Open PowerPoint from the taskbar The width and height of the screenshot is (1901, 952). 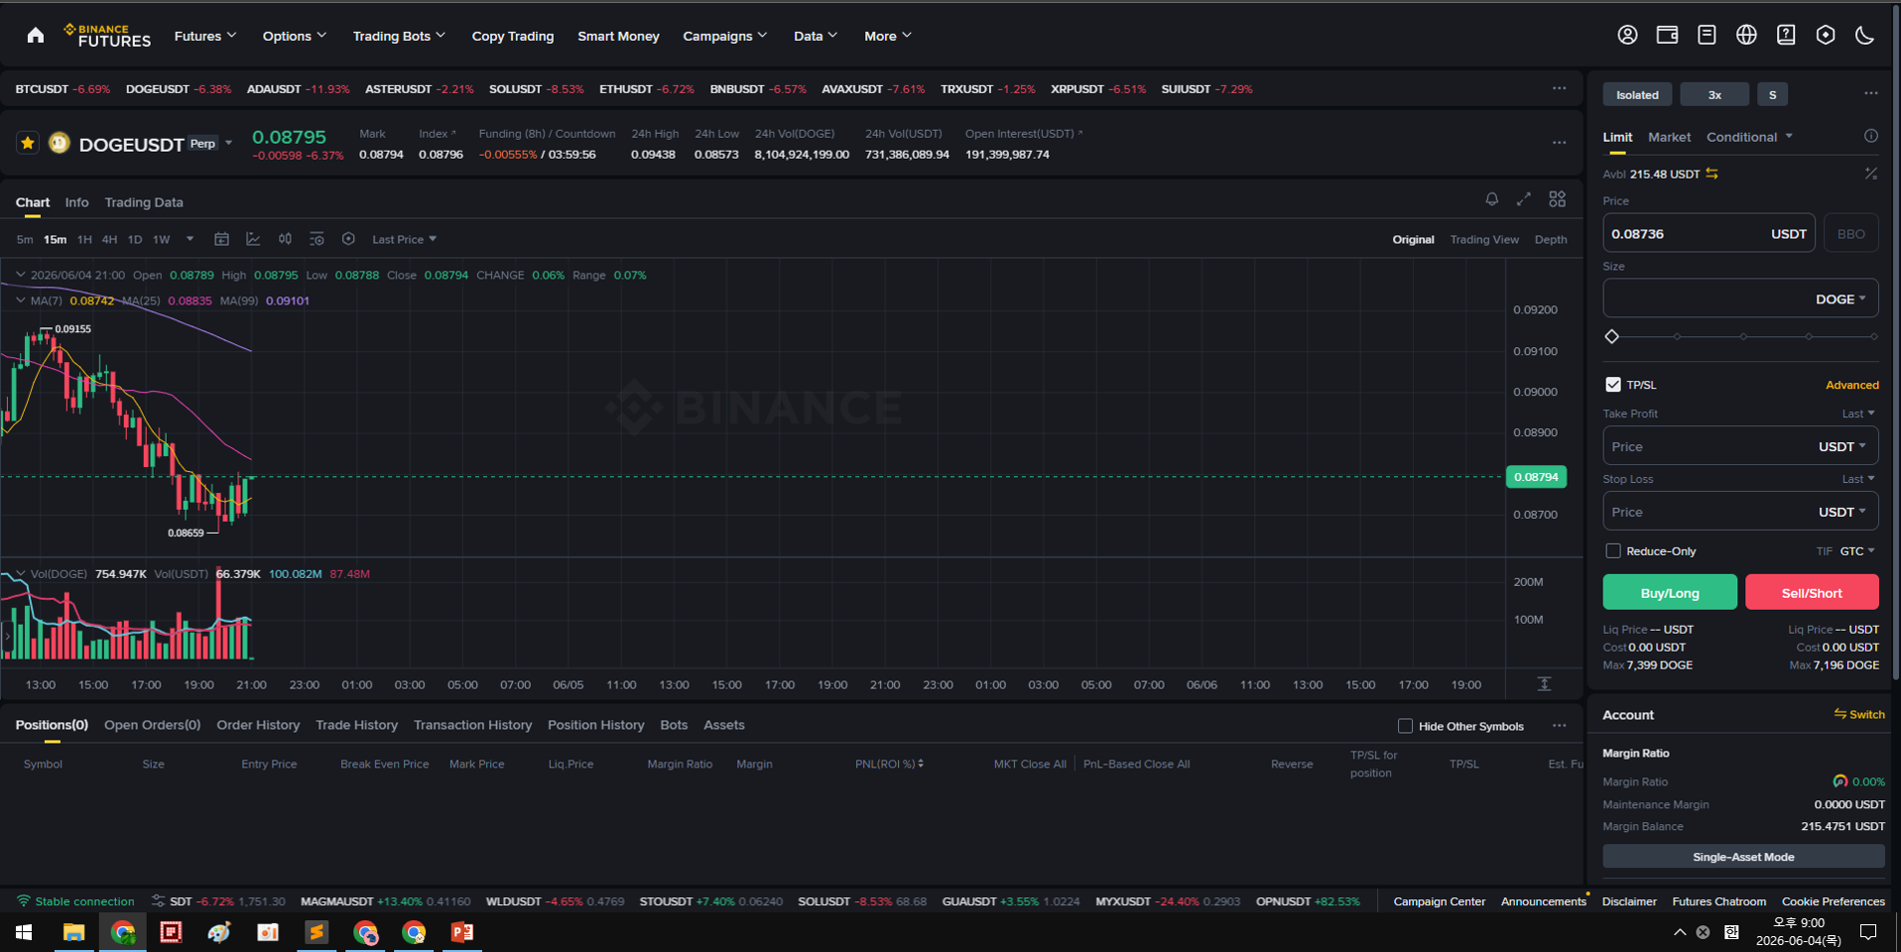pyautogui.click(x=462, y=932)
